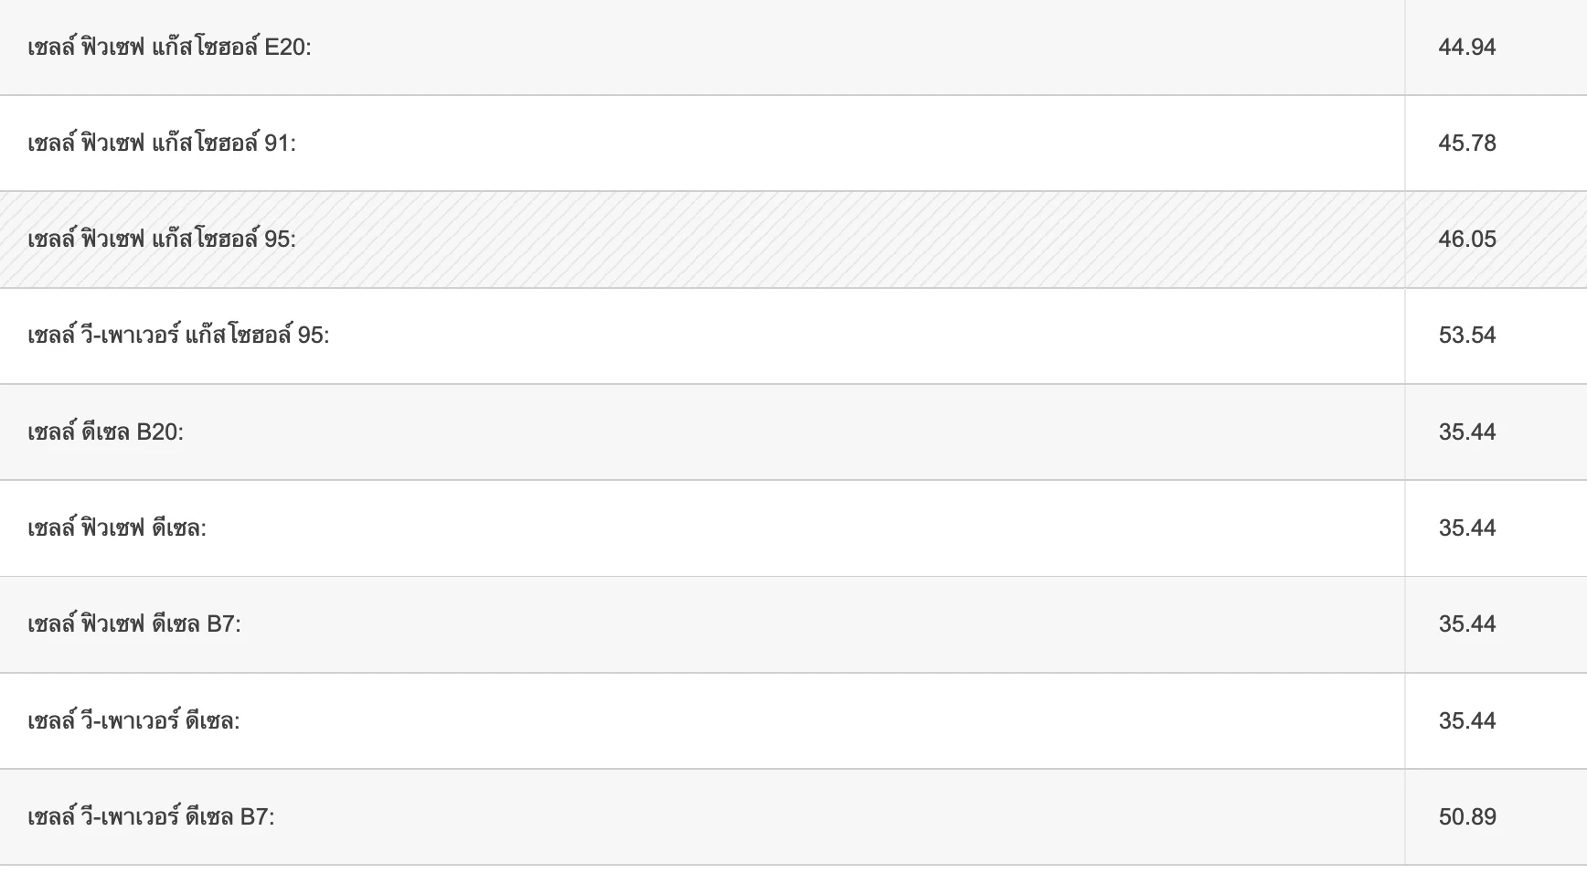Select the 50.89 price value
1587x874 pixels.
[x=1467, y=816]
